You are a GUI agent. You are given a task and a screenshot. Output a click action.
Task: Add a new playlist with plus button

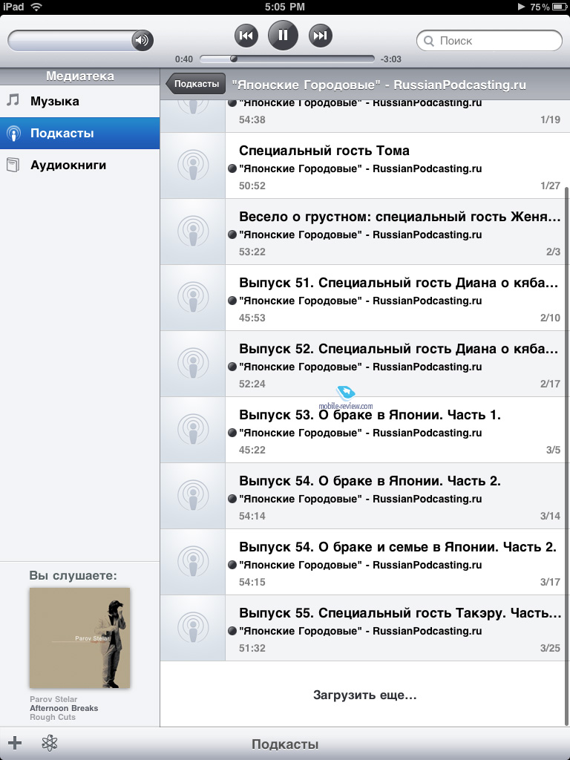(x=15, y=743)
